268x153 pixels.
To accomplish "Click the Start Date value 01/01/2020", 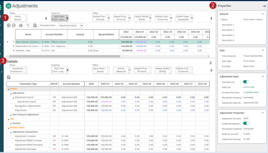I will pyautogui.click(x=249, y=61).
